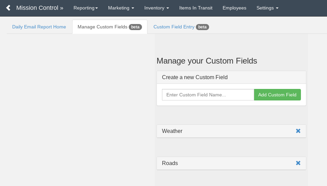Go to Items In Transit

click(196, 8)
